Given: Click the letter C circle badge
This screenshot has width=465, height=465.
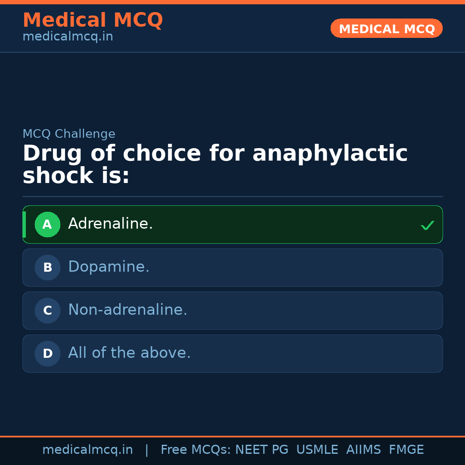Looking at the screenshot, I should 47,311.
